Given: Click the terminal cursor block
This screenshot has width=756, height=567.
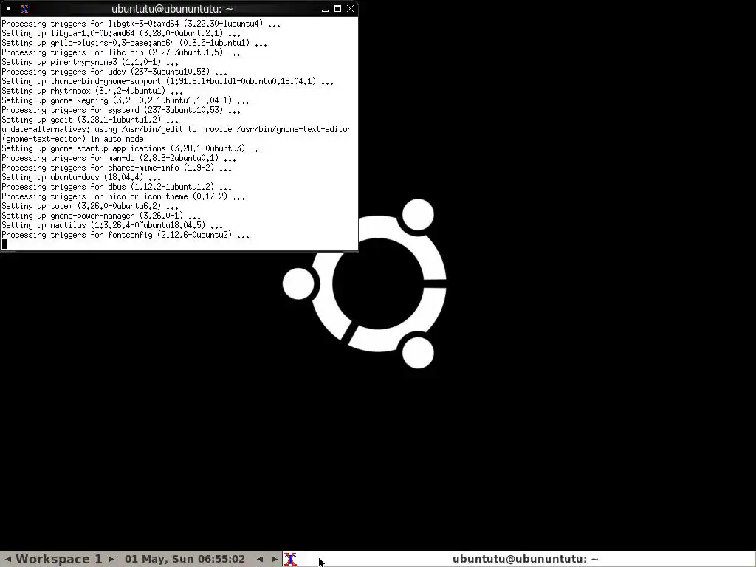Looking at the screenshot, I should pos(4,244).
